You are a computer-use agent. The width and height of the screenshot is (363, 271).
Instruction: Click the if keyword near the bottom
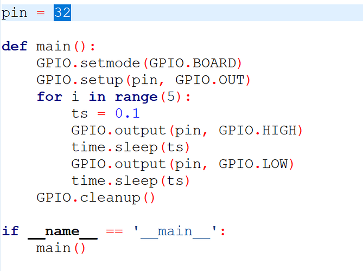pos(10,231)
